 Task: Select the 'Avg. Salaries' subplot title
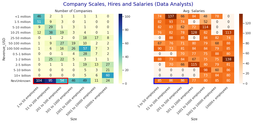point(194,11)
